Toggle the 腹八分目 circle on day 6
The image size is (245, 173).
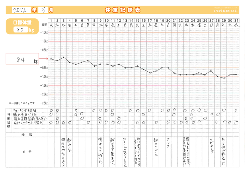82,114
